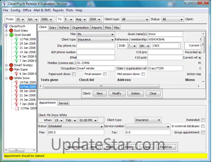Click the red appointment icon for 6 Jan 2008
Image resolution: width=216 pixels, height=162 pixels.
tap(16, 74)
